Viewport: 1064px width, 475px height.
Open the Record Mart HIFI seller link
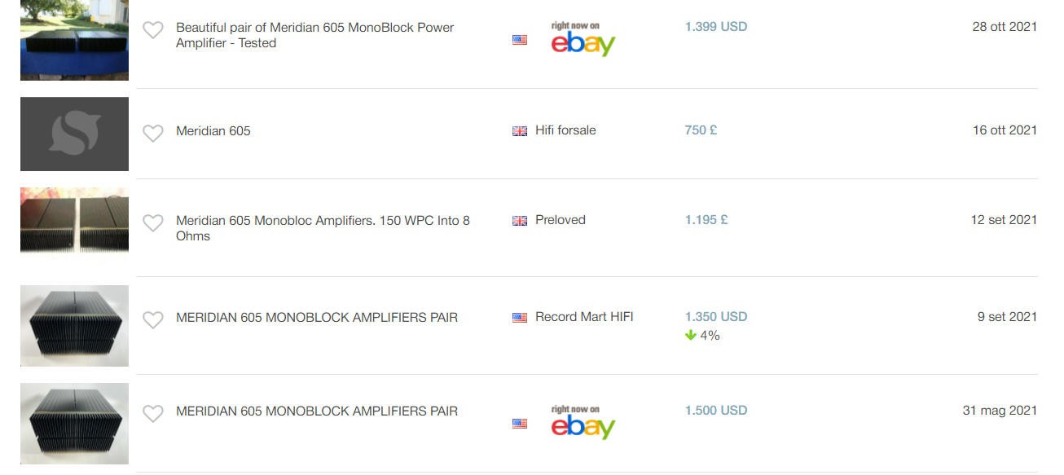584,317
